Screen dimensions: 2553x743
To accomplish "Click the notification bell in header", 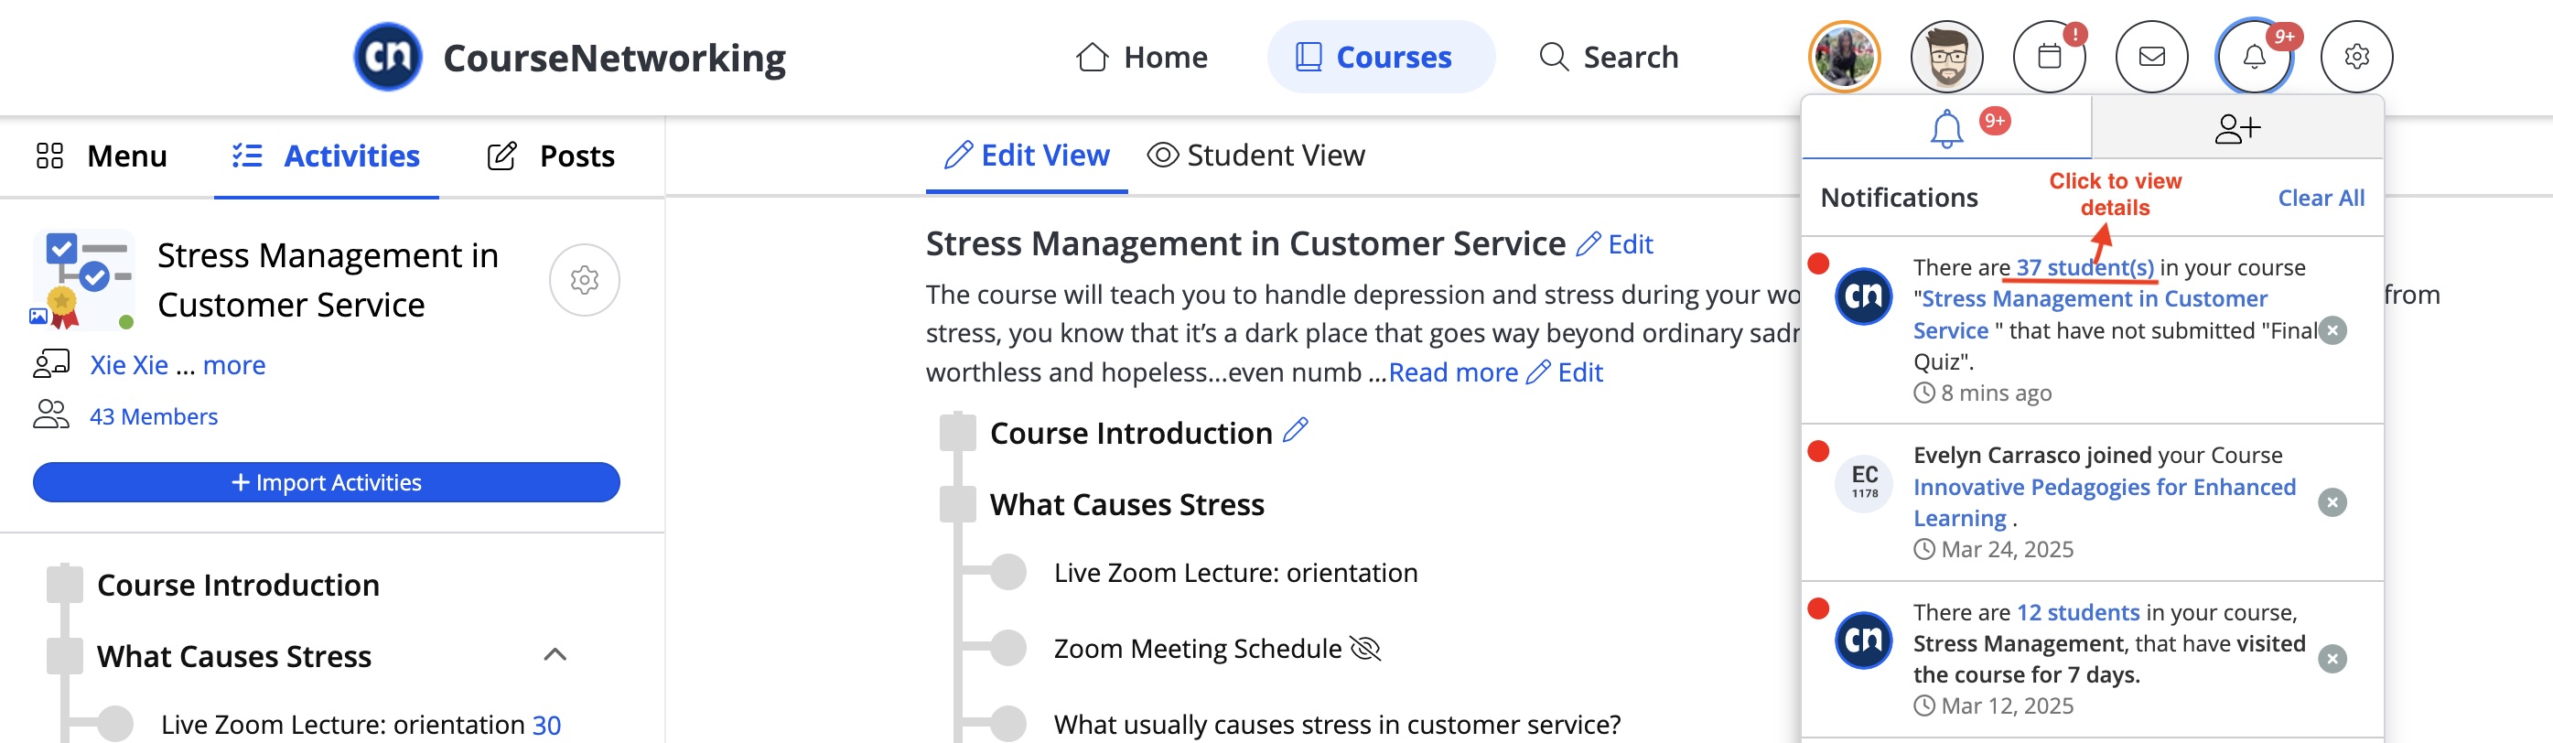I will [x=2254, y=57].
